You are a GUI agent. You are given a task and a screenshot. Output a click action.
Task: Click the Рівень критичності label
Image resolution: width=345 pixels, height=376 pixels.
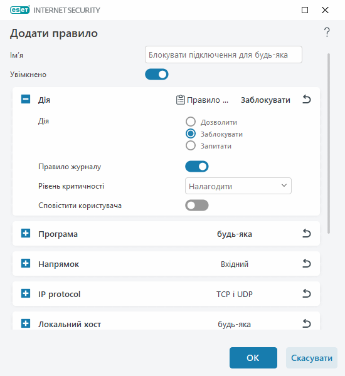pyautogui.click(x=71, y=186)
